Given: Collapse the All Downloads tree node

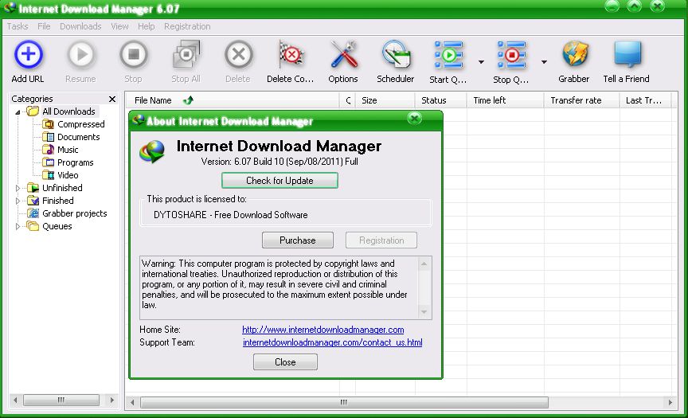Looking at the screenshot, I should tap(18, 112).
